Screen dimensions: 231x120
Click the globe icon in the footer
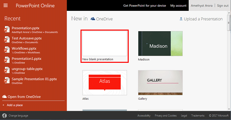tap(4, 116)
